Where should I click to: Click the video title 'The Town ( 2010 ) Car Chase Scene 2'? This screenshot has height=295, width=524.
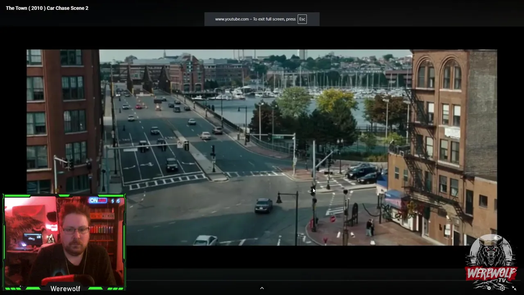click(x=47, y=8)
